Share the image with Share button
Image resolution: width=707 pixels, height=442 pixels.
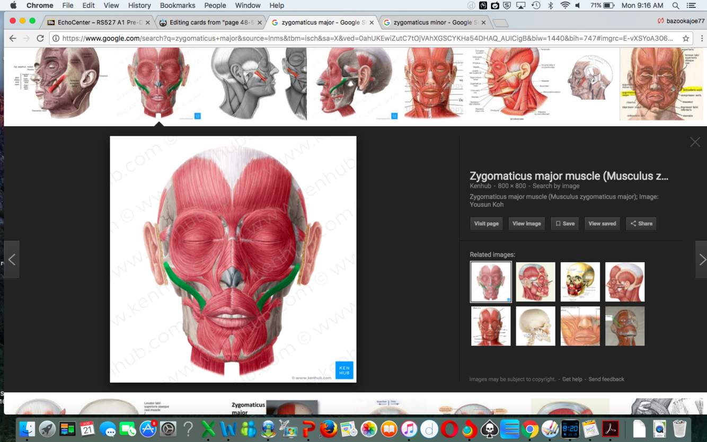coord(641,224)
